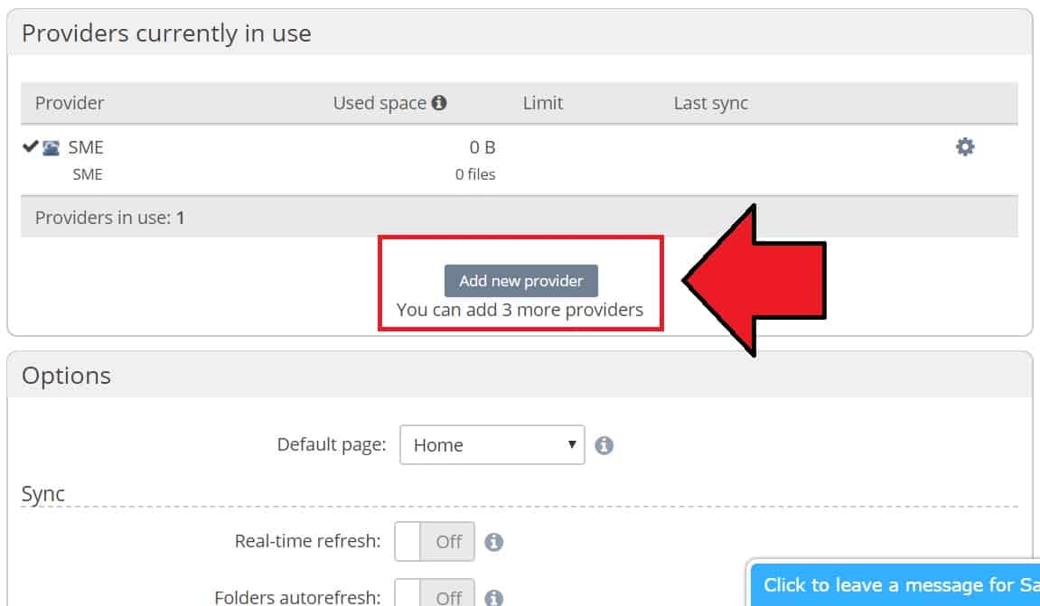The width and height of the screenshot is (1040, 606).
Task: Click the Used space info icon
Action: (439, 103)
